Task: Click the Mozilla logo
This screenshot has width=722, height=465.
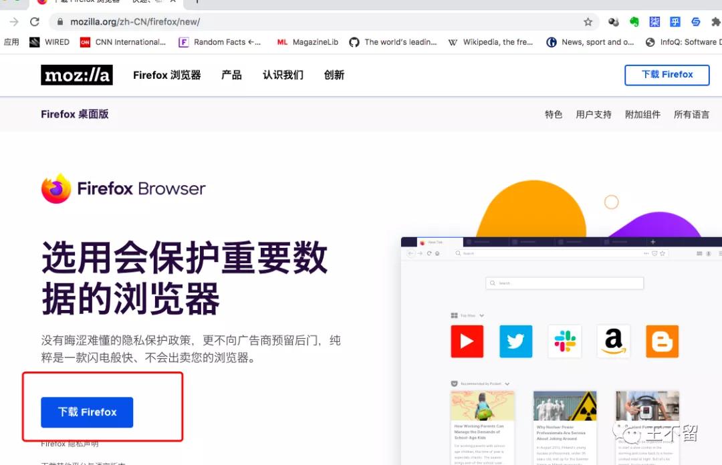Action: (76, 75)
